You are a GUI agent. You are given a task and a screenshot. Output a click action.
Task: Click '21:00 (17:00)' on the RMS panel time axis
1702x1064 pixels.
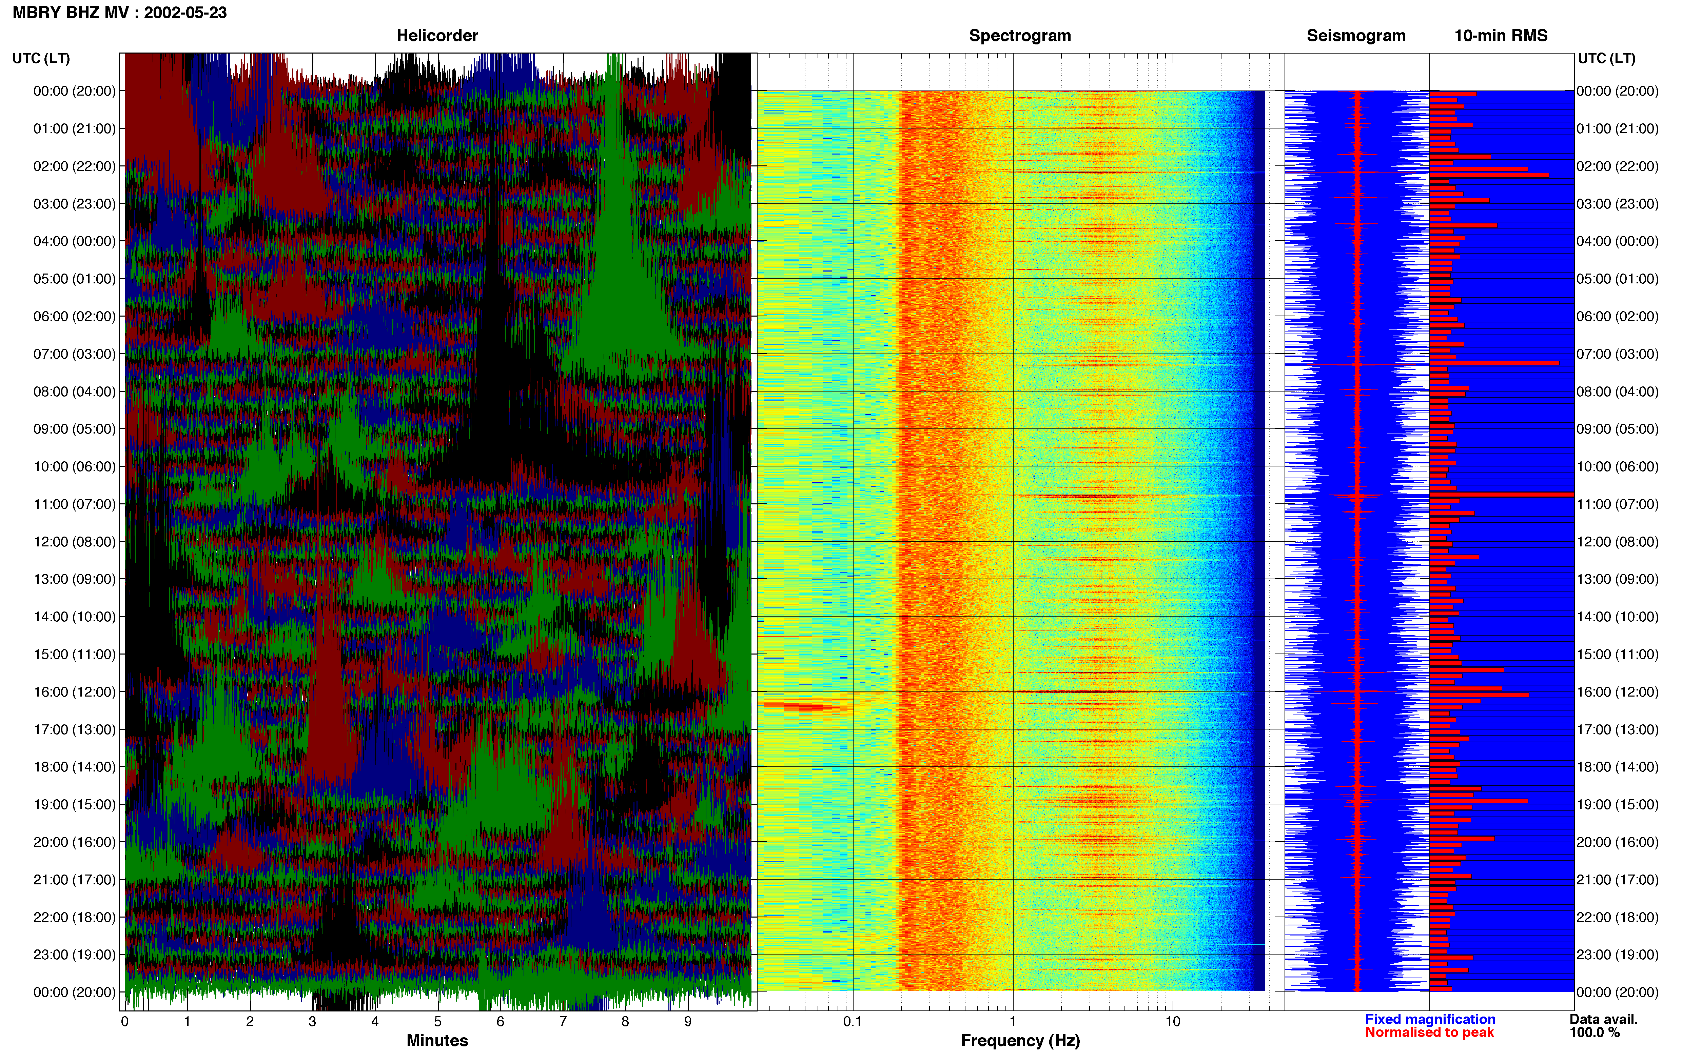tap(1618, 880)
